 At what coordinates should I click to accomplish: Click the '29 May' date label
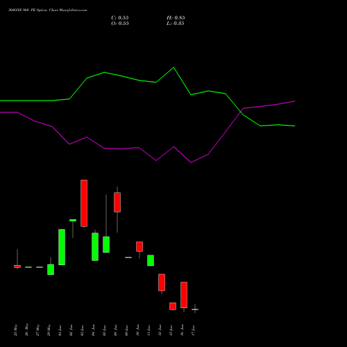(x=49, y=330)
